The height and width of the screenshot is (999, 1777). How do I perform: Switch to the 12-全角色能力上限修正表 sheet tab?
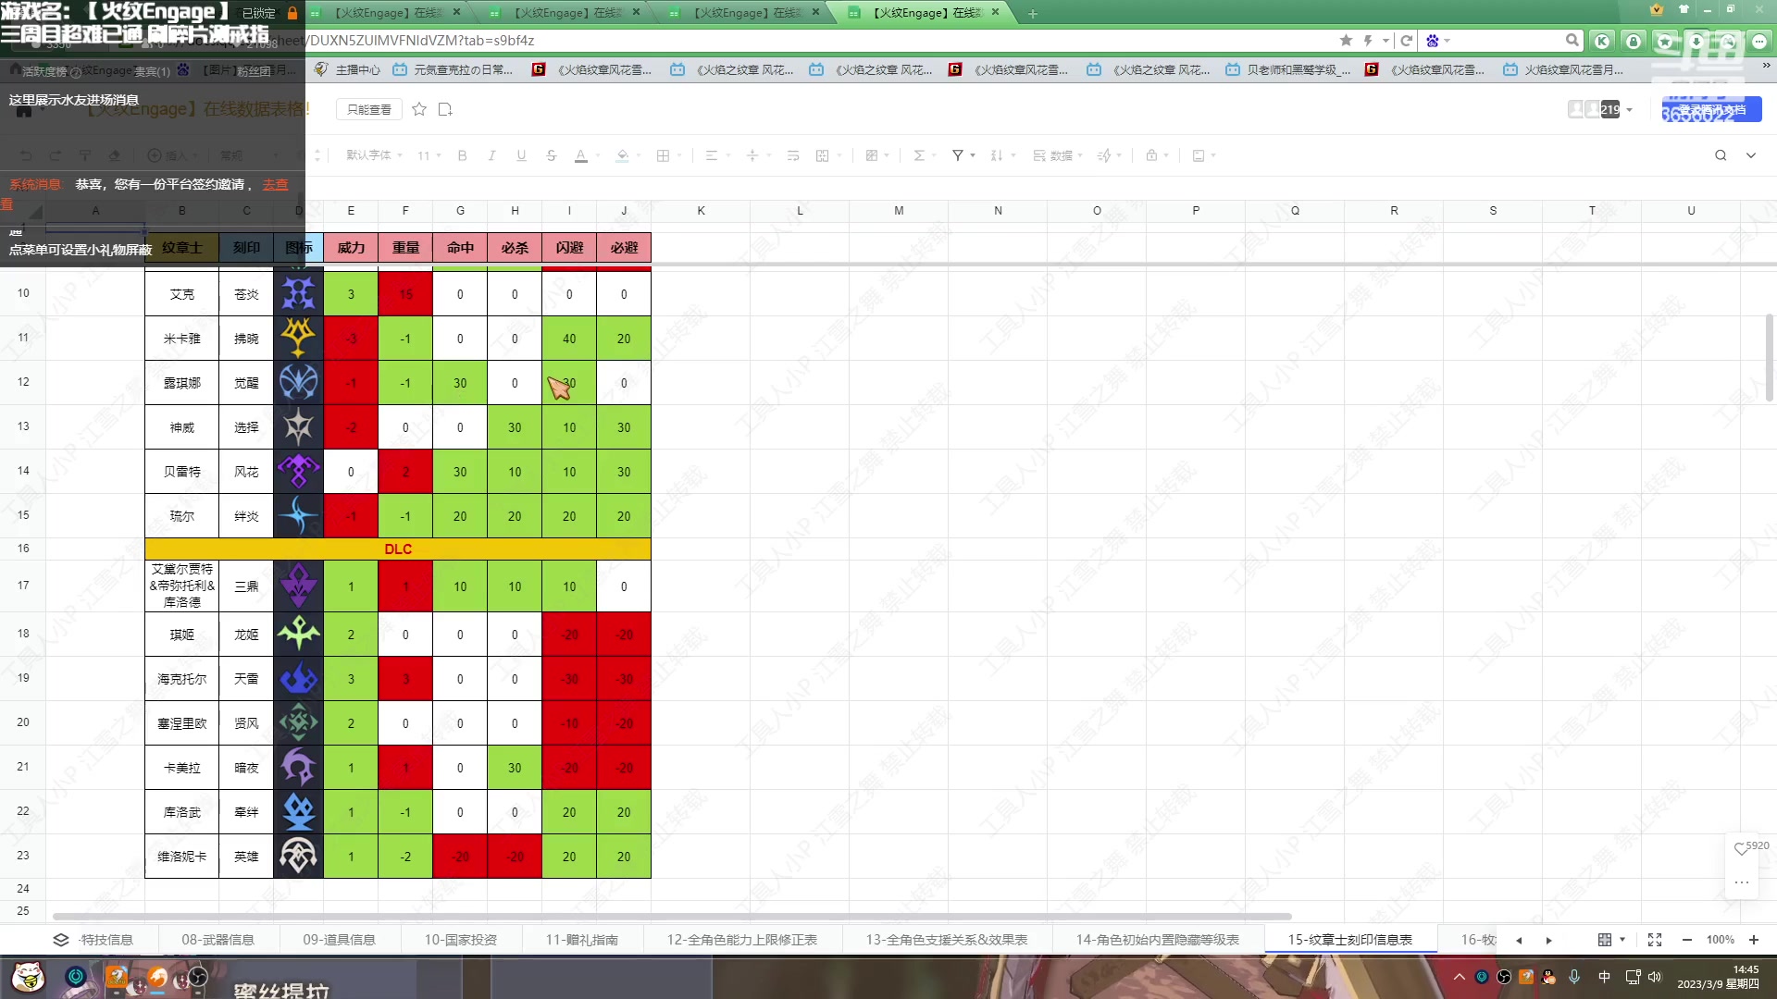point(741,940)
